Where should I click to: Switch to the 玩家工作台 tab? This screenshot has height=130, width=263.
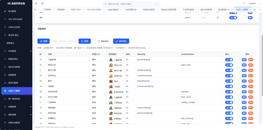tap(76, 9)
